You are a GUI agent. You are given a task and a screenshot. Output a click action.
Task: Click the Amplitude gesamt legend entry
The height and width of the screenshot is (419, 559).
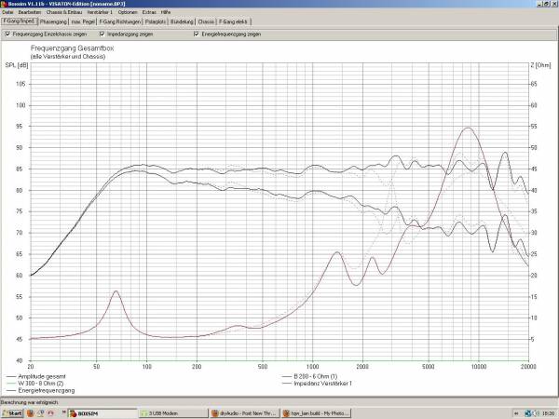pos(36,376)
